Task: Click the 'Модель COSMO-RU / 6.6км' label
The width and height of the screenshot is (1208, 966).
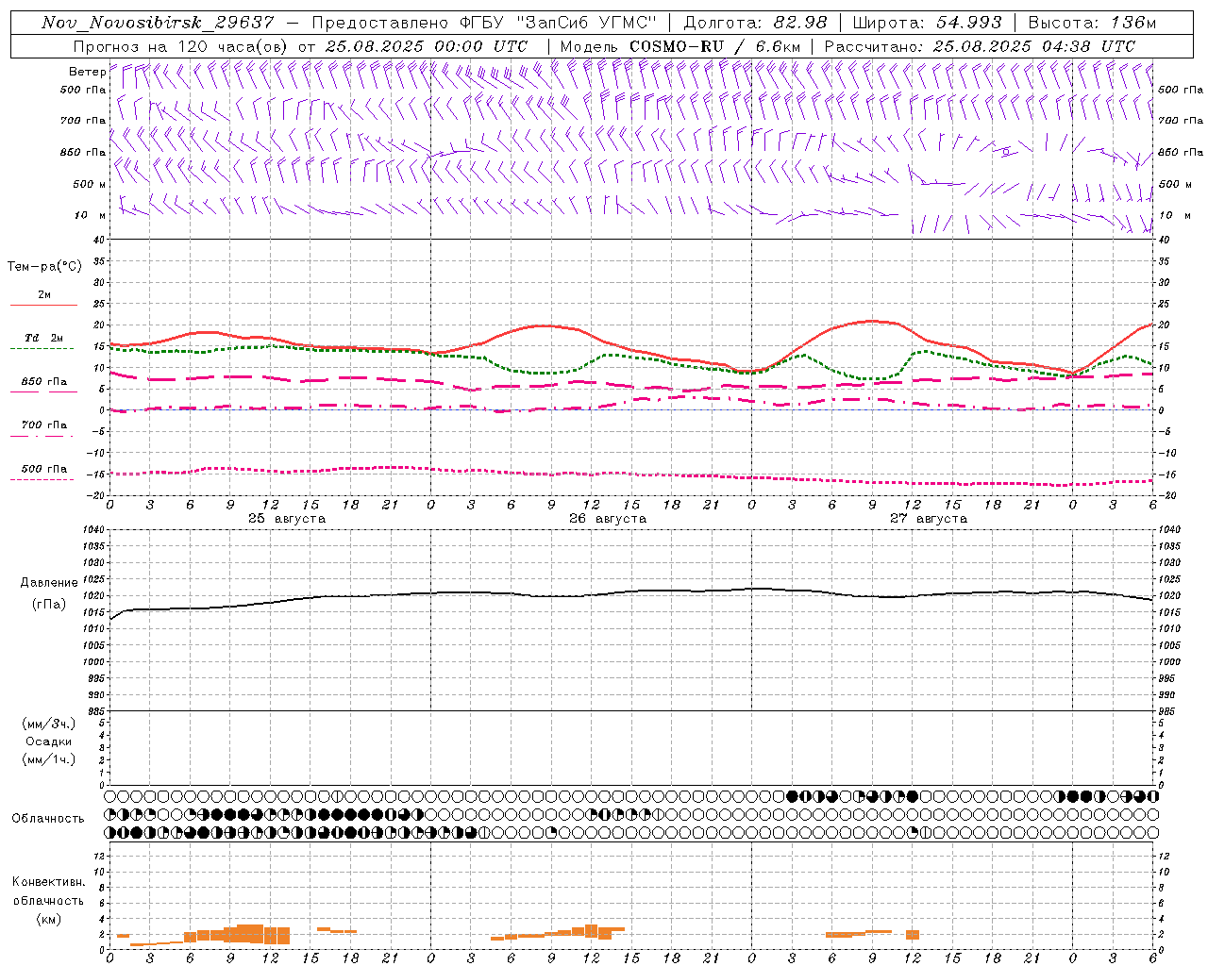Action: (679, 46)
